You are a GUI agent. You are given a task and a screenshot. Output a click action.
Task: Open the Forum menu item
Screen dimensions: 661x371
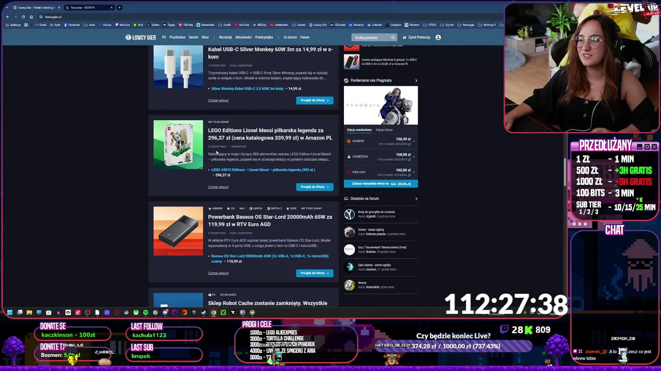(305, 38)
